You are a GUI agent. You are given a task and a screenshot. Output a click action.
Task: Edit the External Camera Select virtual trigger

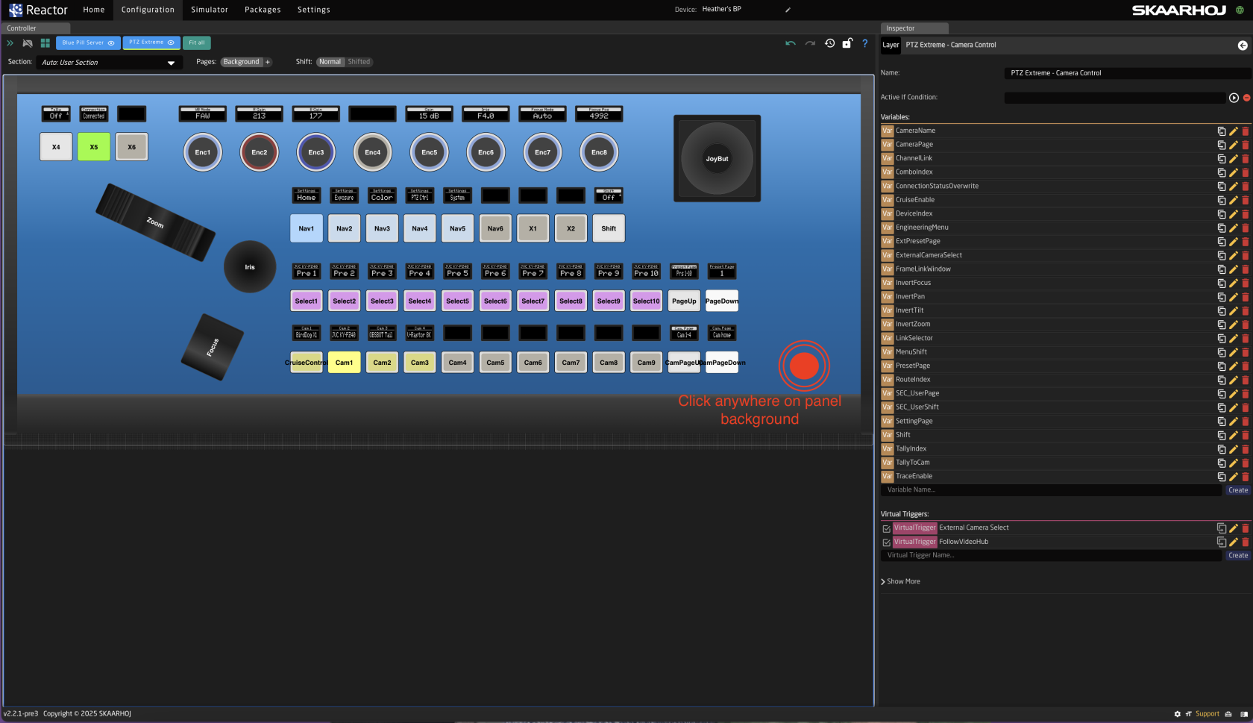click(1234, 528)
